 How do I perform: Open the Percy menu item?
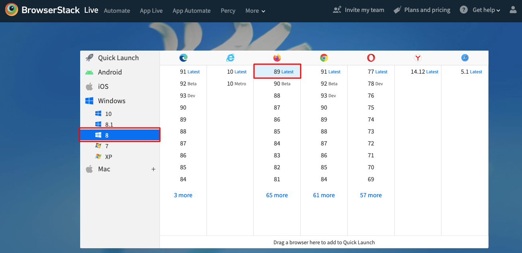tap(228, 11)
